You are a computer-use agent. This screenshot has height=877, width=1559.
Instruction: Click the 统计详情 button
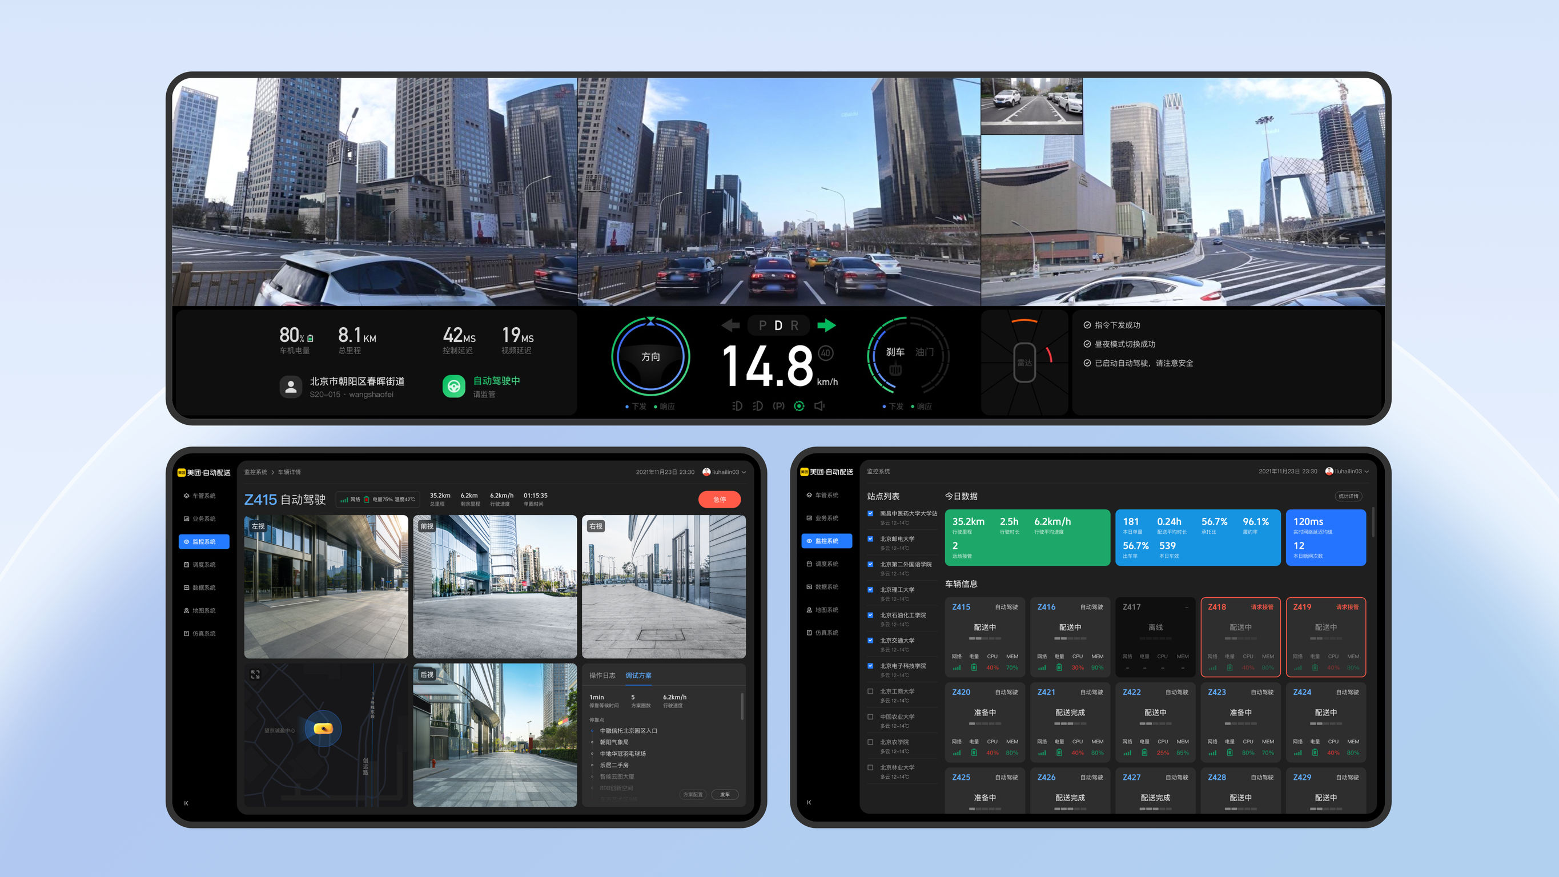pos(1348,496)
